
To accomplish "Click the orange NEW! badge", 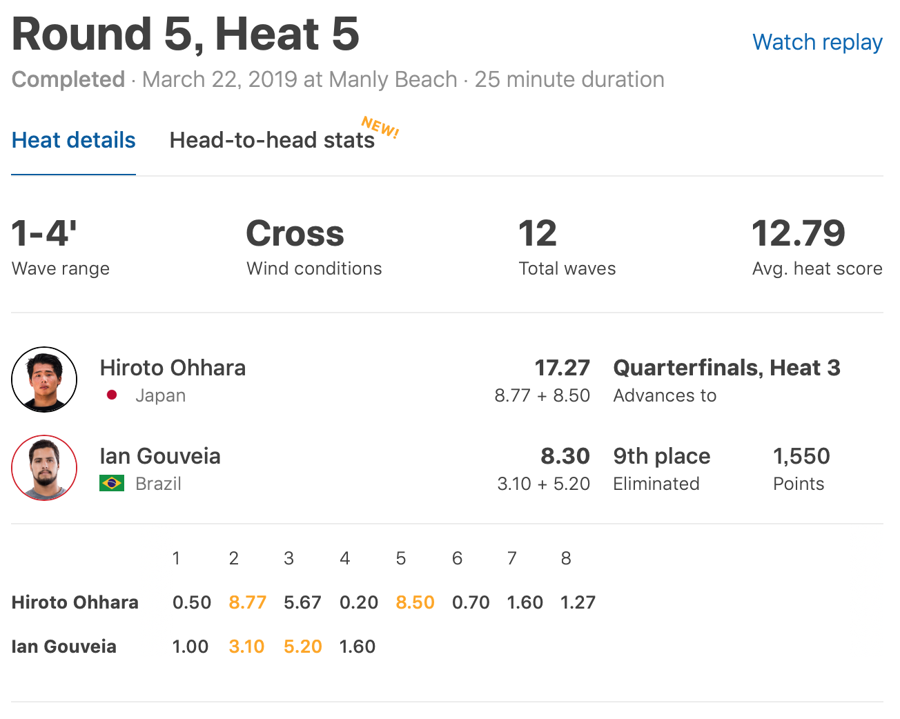I will (x=380, y=128).
